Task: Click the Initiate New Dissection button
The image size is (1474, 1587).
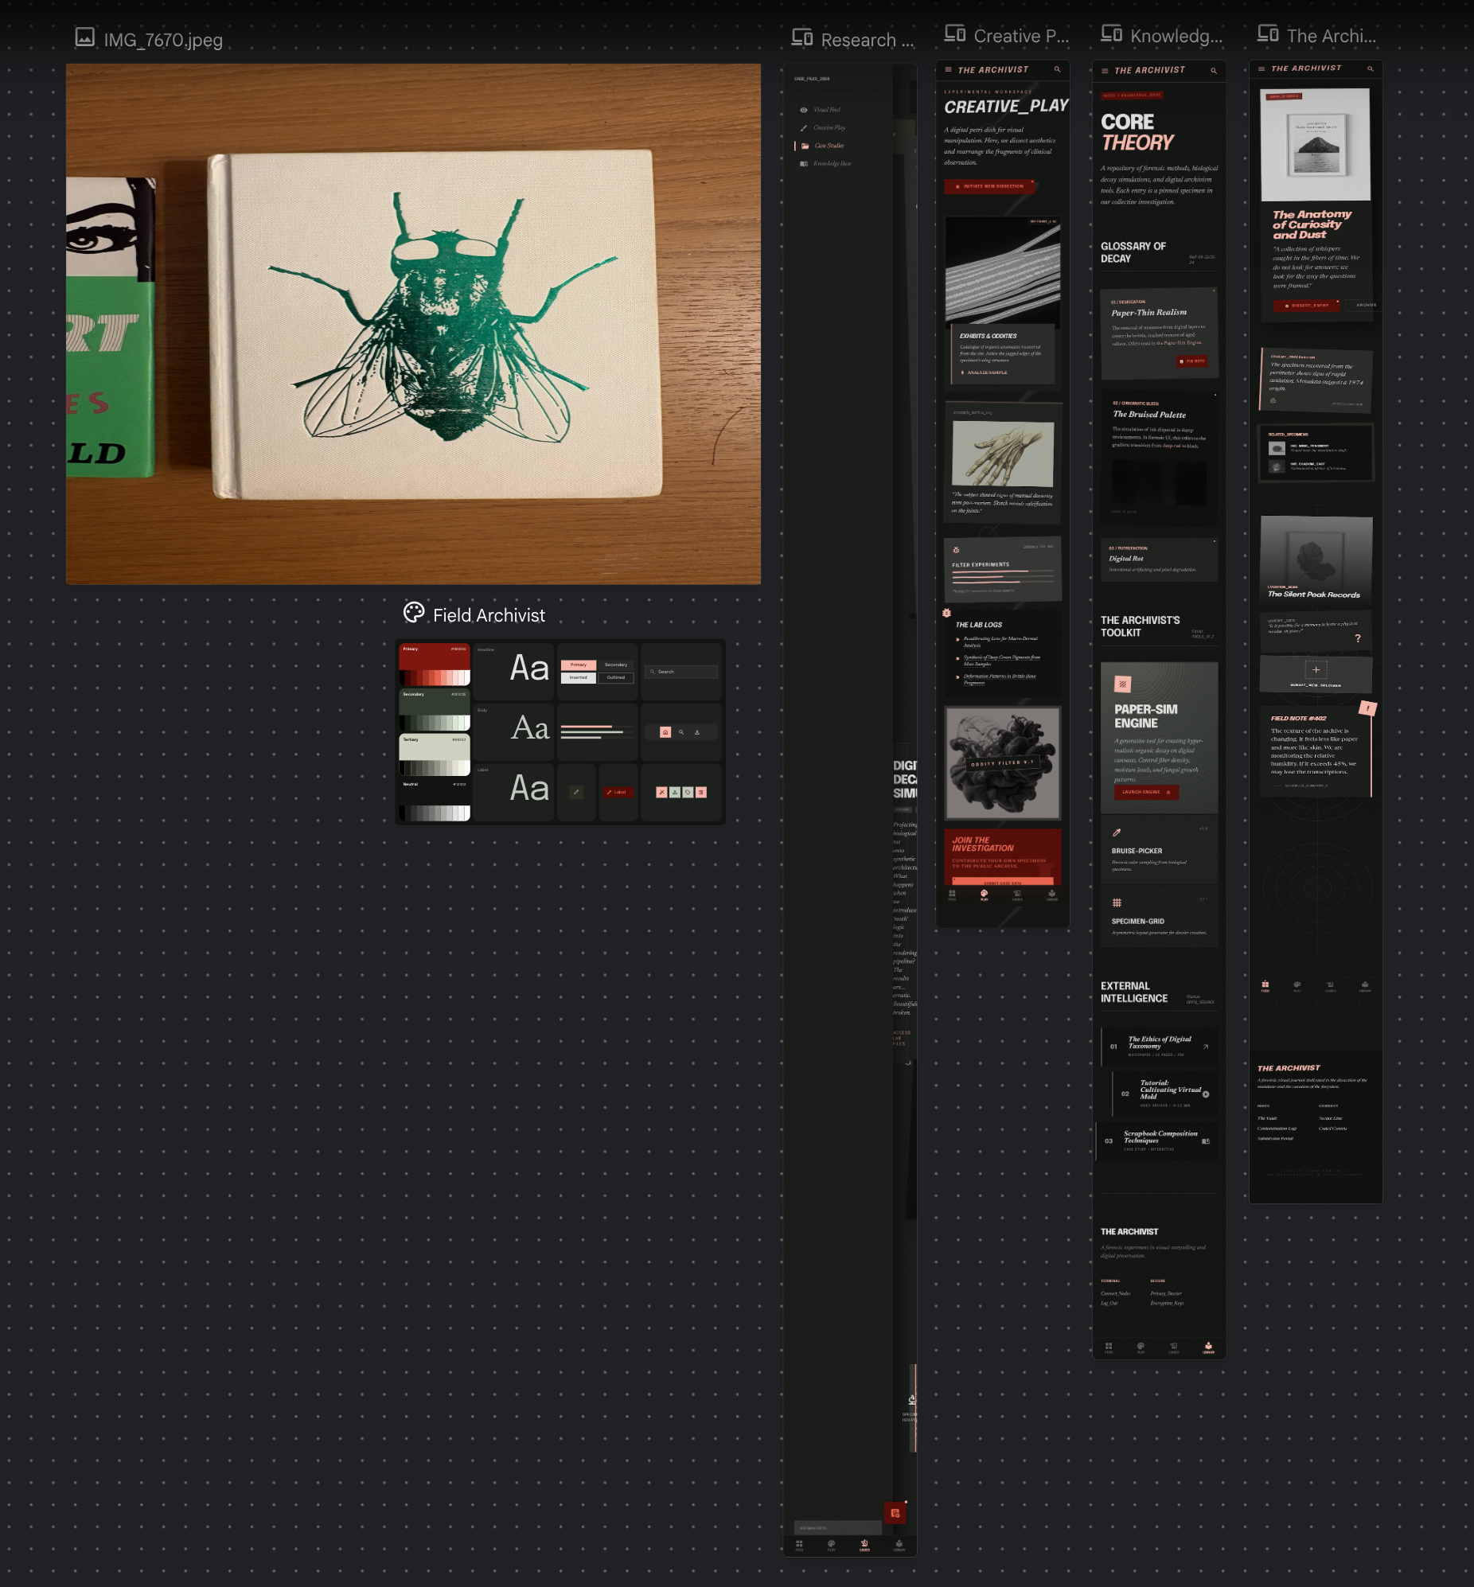Action: [989, 186]
